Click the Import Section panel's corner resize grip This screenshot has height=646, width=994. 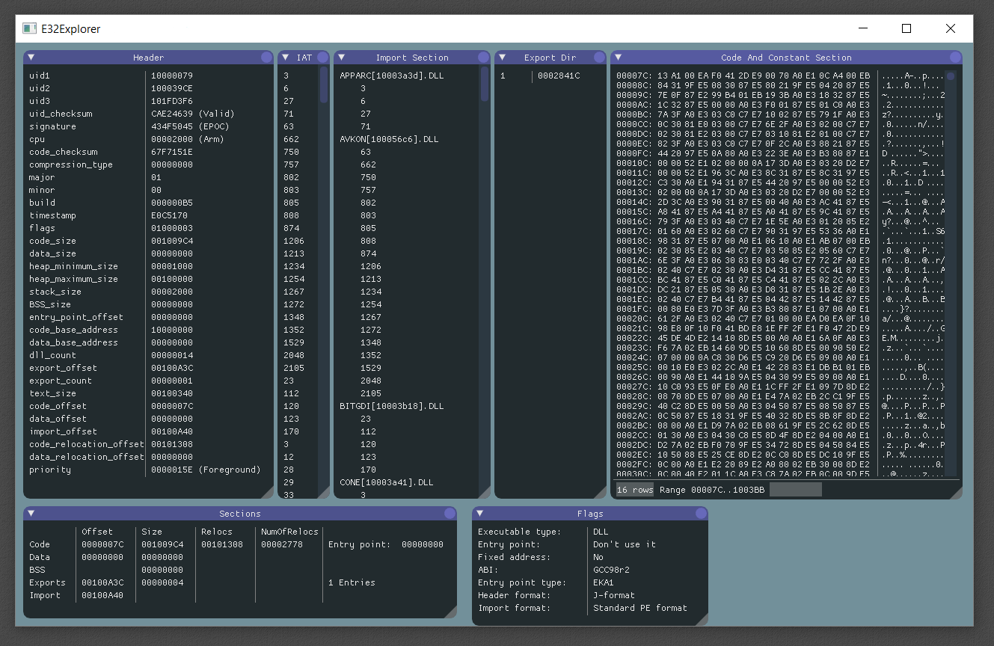pos(485,493)
